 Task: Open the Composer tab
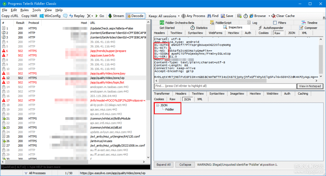coord(308,28)
